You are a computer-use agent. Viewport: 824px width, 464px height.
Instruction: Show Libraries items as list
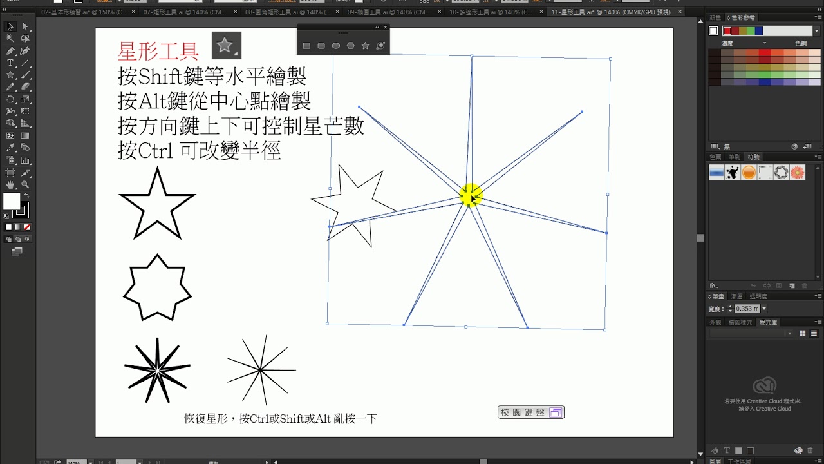814,333
